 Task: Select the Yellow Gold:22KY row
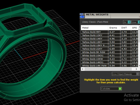click(x=109, y=49)
